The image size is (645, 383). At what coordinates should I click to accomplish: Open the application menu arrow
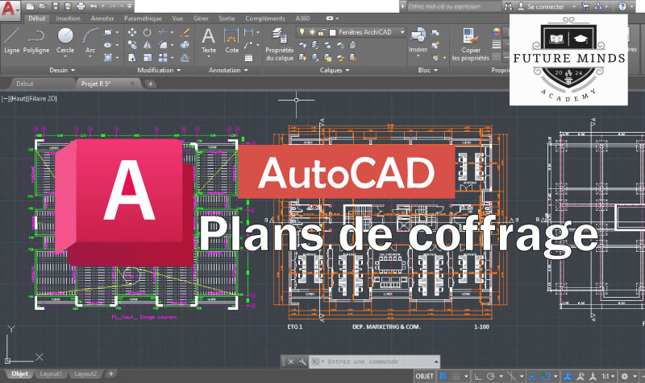pyautogui.click(x=18, y=10)
